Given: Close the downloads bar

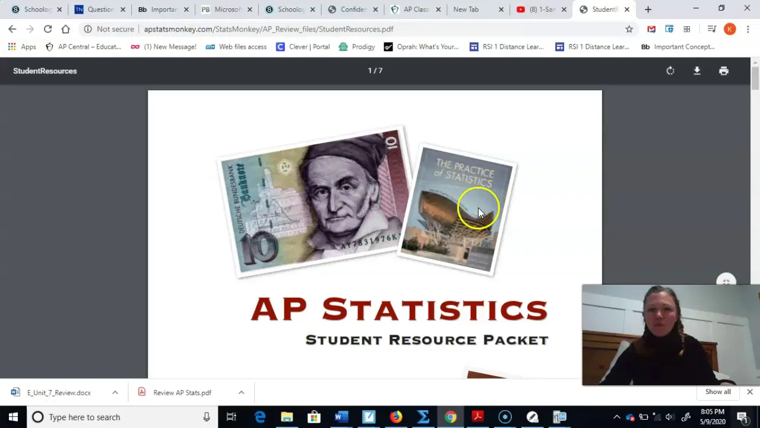Looking at the screenshot, I should 750,392.
